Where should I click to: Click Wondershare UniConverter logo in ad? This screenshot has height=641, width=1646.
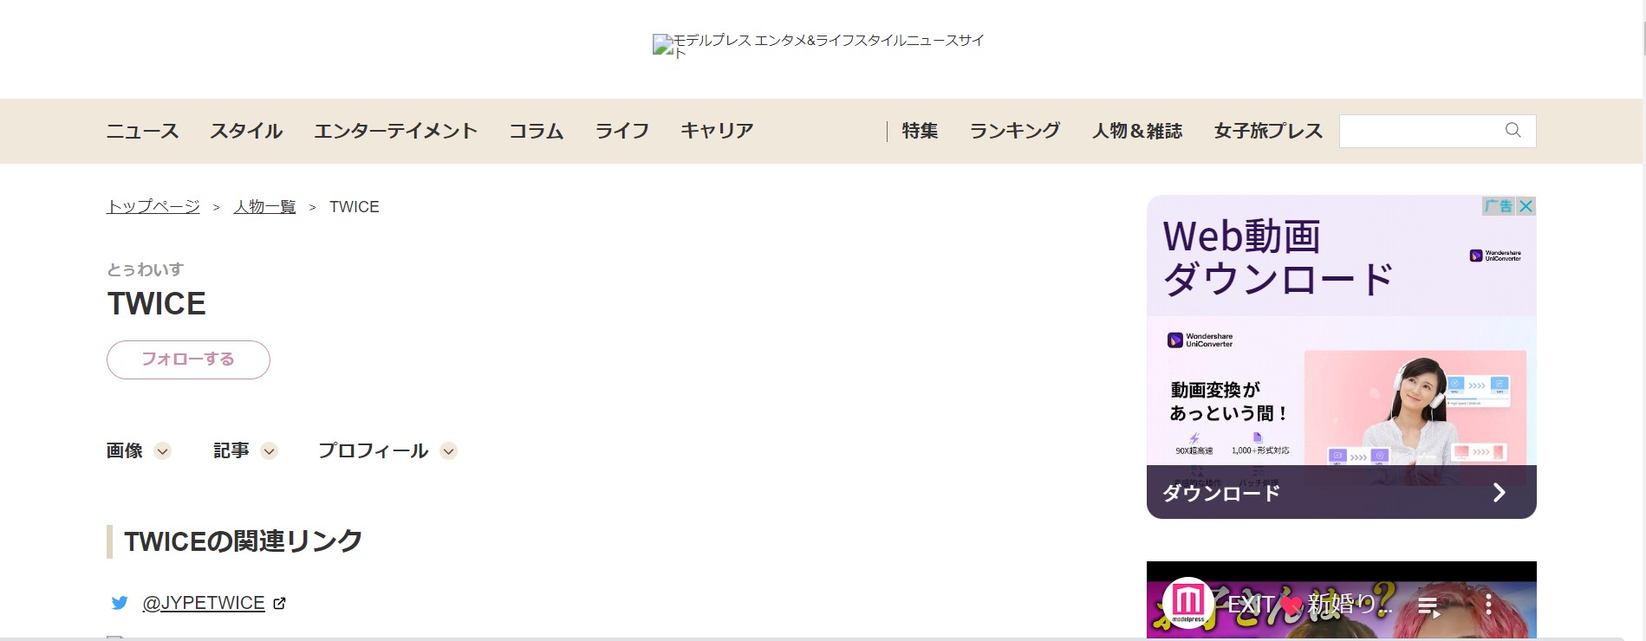(1200, 340)
